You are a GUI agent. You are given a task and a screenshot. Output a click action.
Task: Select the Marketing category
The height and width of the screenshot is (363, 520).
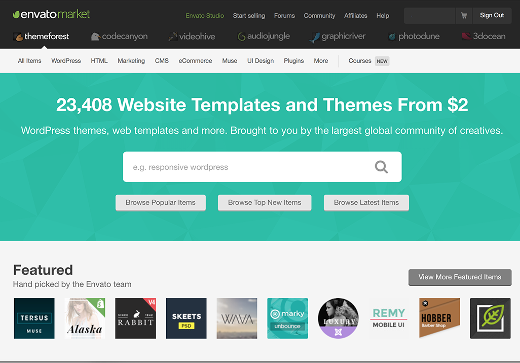pyautogui.click(x=131, y=61)
